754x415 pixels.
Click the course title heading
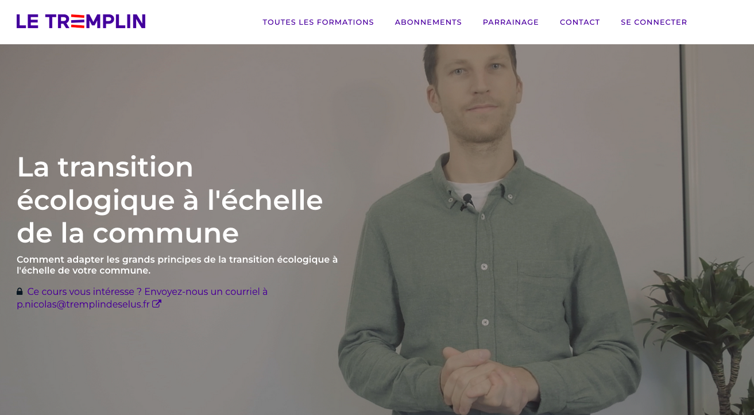[x=170, y=199]
